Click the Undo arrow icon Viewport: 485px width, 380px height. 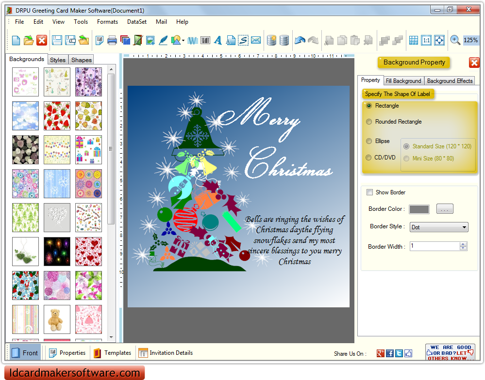[x=300, y=40]
